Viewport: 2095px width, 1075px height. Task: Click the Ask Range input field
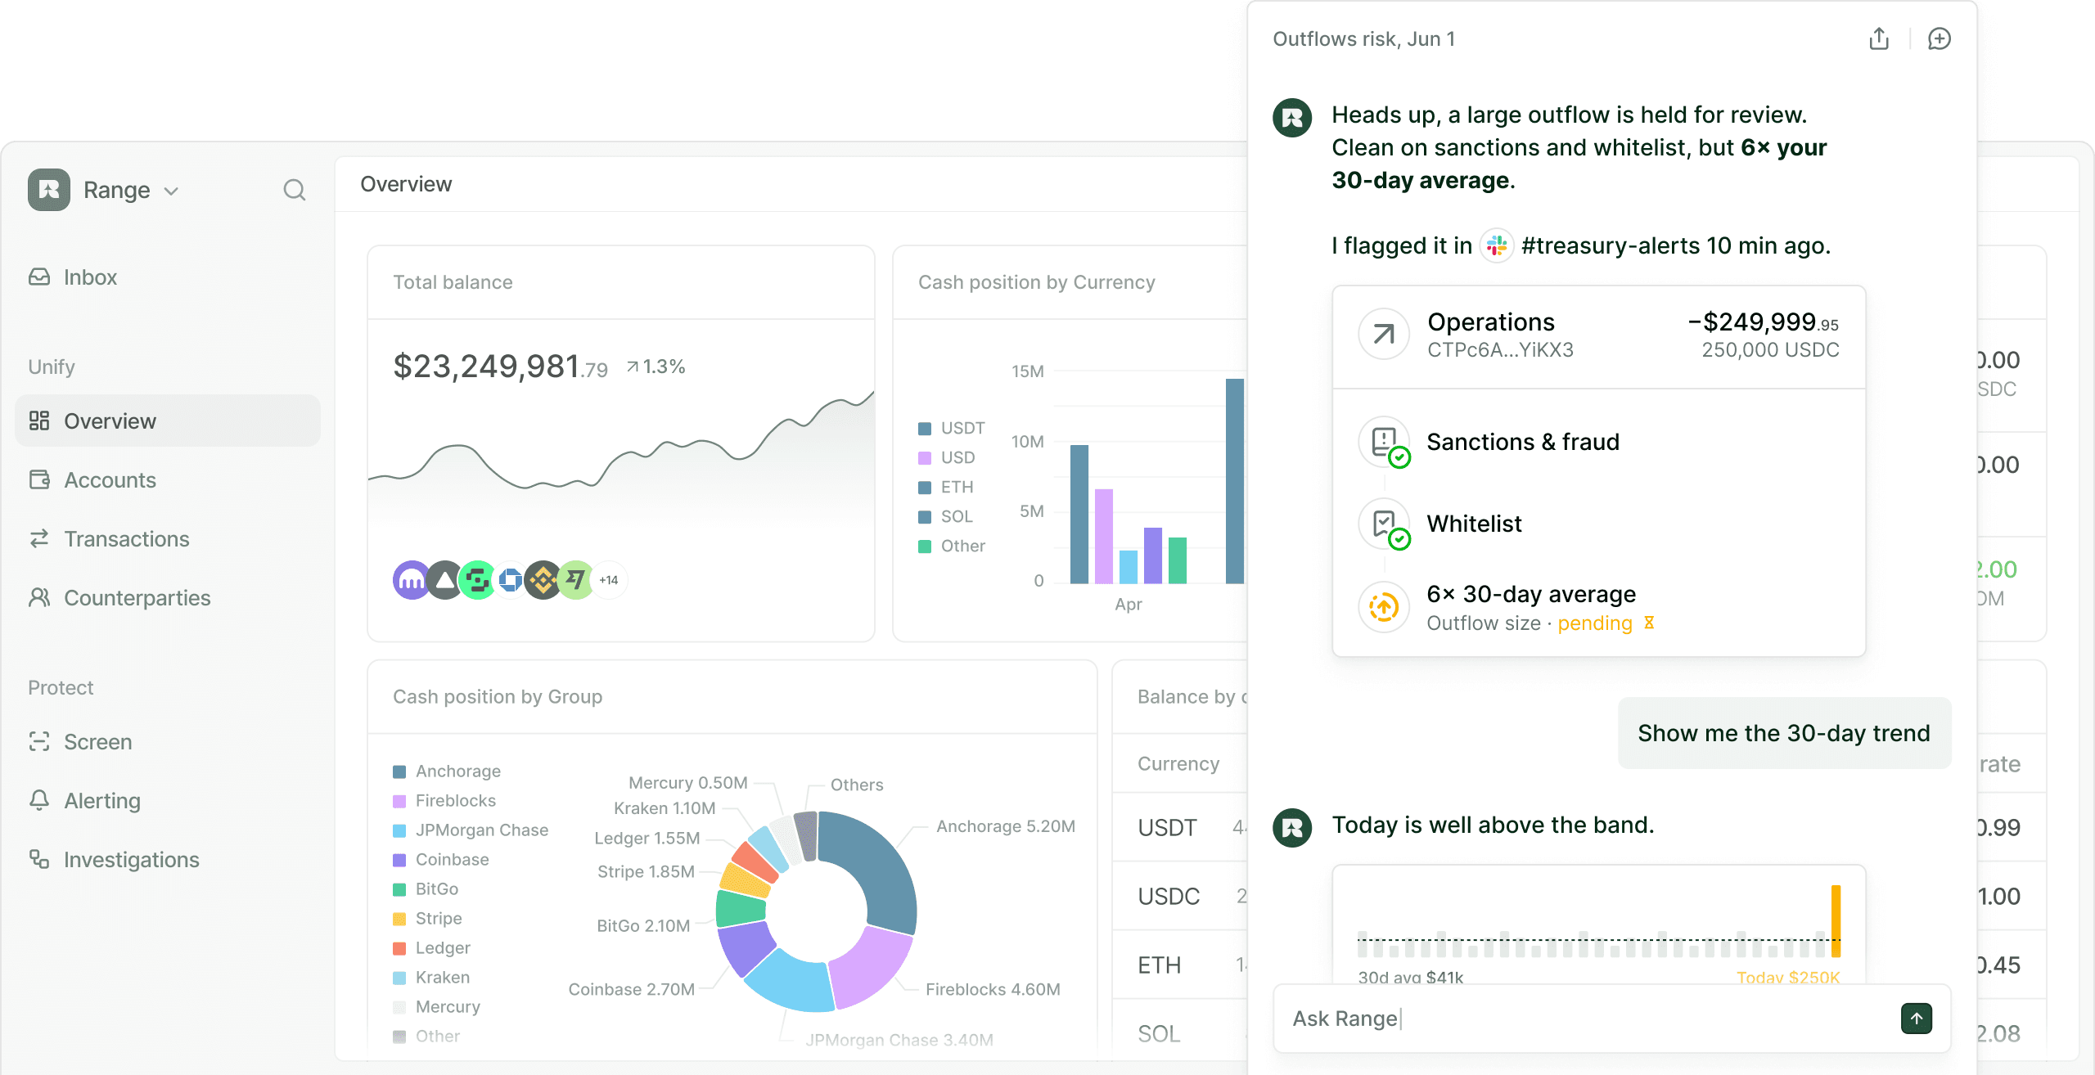(x=1588, y=1019)
